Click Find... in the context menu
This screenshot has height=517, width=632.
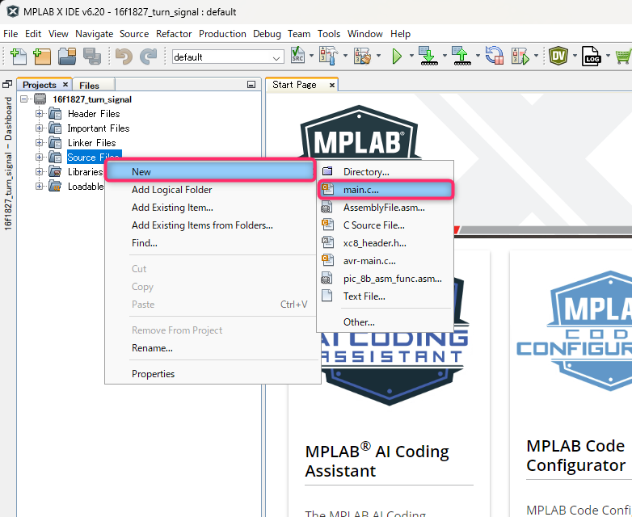210,243
